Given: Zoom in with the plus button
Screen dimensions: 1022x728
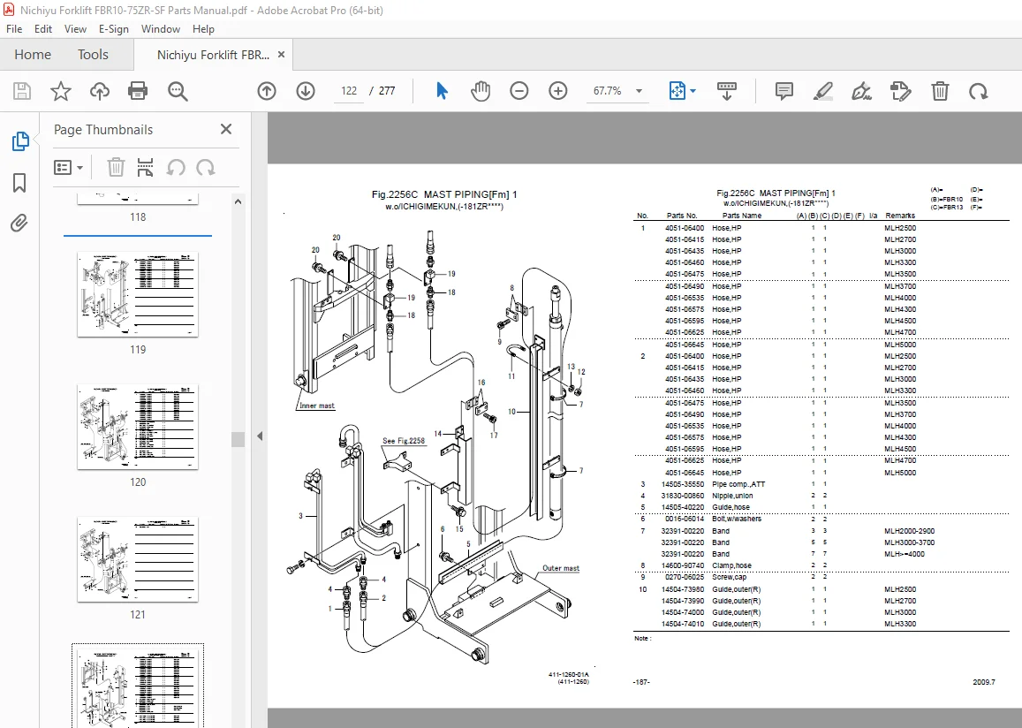Looking at the screenshot, I should tap(558, 91).
